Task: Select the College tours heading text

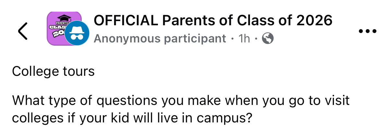Action: click(53, 72)
